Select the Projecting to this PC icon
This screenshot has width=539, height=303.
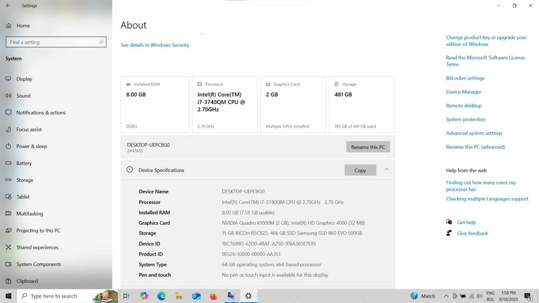[x=8, y=230]
